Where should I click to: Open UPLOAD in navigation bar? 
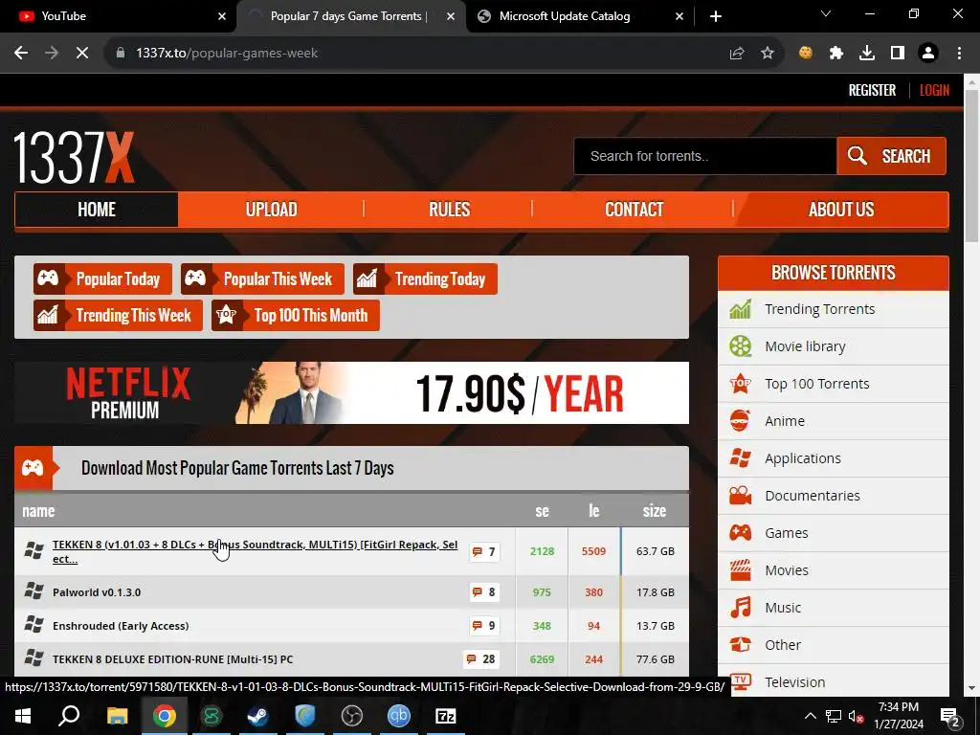click(x=271, y=210)
